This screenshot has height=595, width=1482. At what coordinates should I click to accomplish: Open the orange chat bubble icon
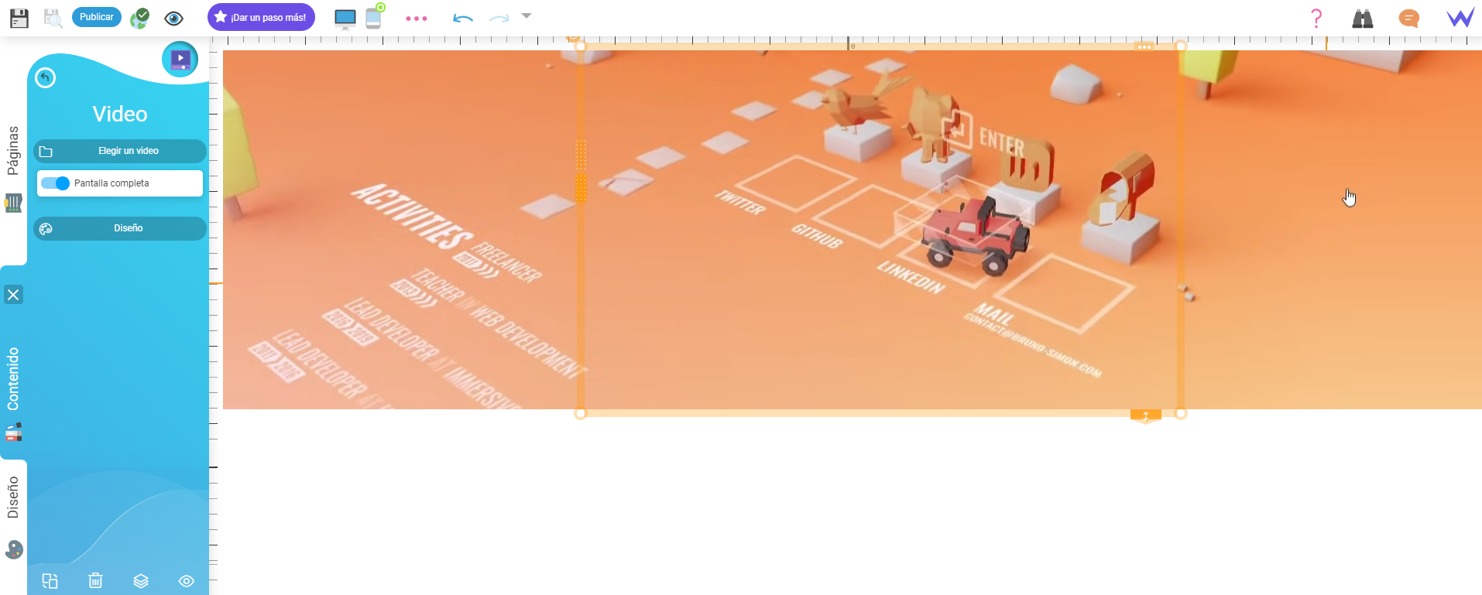point(1409,18)
